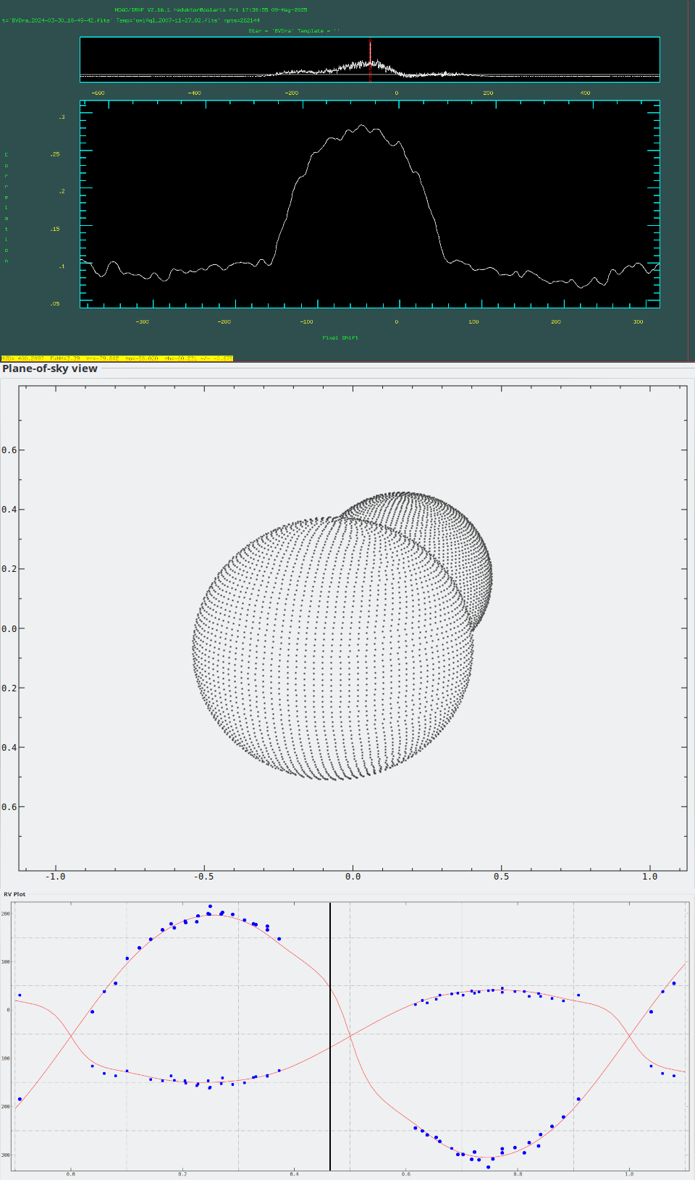Image resolution: width=695 pixels, height=1180 pixels.
Task: Click the 0.6 label on plane-of-sky y-axis top
Action: click(x=9, y=450)
